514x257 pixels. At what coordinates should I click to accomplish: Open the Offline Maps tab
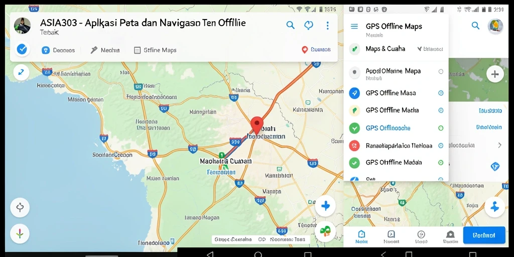pyautogui.click(x=155, y=50)
